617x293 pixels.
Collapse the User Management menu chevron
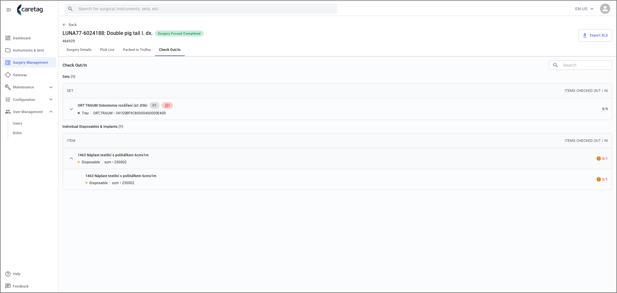51,112
